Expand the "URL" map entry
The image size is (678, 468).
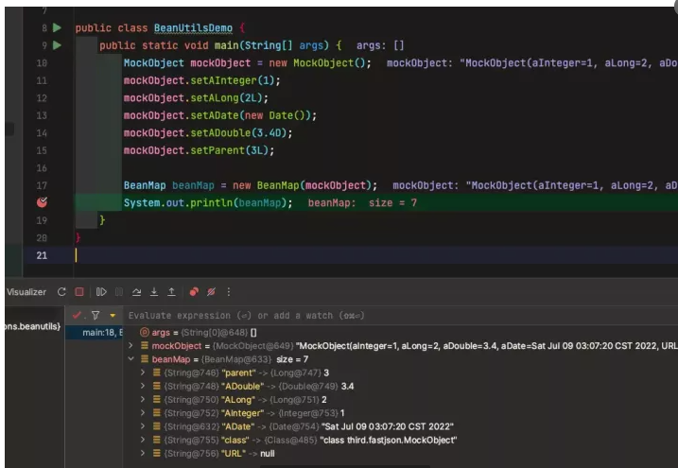[143, 453]
